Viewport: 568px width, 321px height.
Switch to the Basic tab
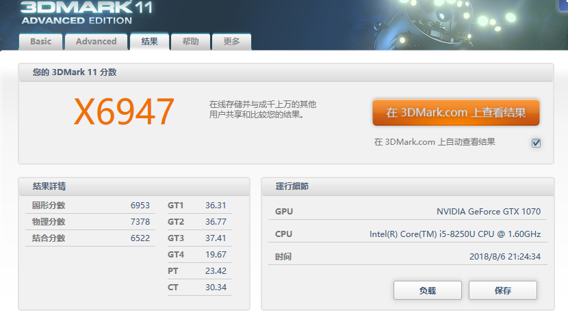point(40,42)
